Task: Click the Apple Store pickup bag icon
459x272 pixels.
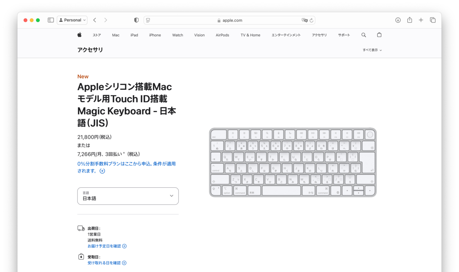Action: pyautogui.click(x=81, y=257)
